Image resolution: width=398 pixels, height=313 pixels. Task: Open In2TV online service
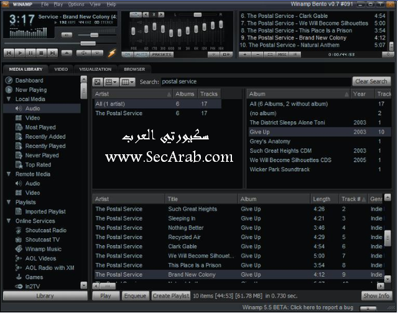pyautogui.click(x=32, y=286)
